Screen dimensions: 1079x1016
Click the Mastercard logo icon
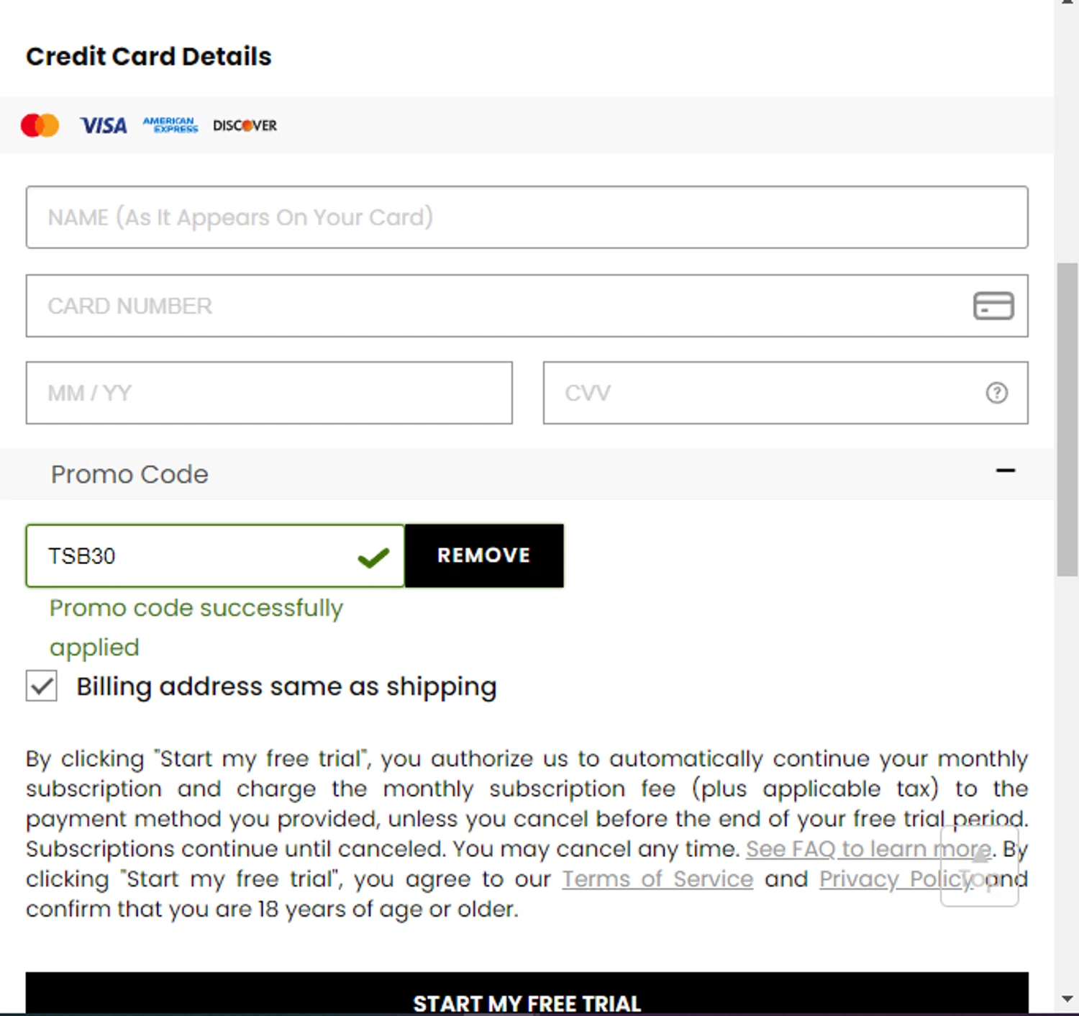40,125
